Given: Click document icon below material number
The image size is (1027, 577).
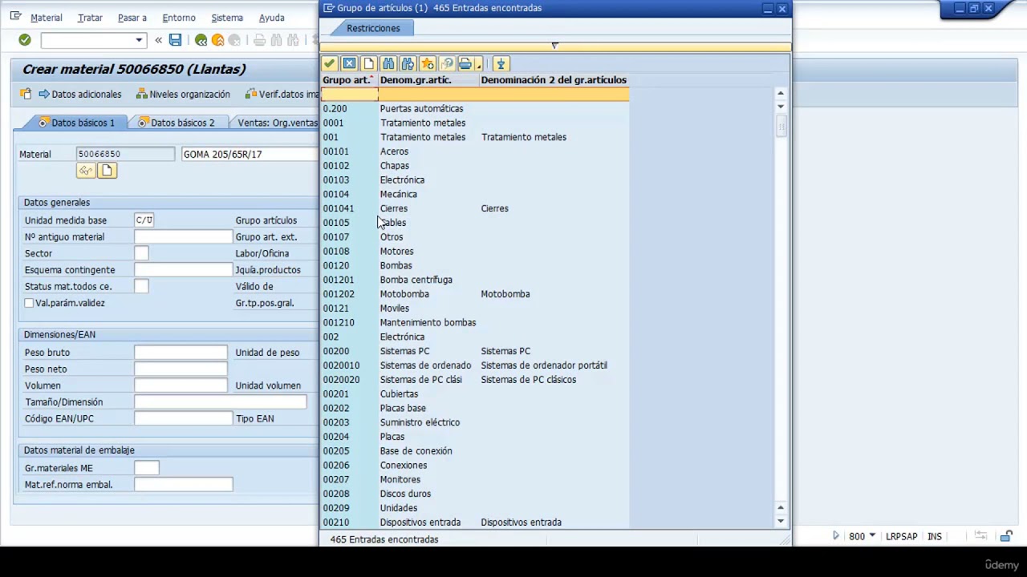Looking at the screenshot, I should point(107,170).
